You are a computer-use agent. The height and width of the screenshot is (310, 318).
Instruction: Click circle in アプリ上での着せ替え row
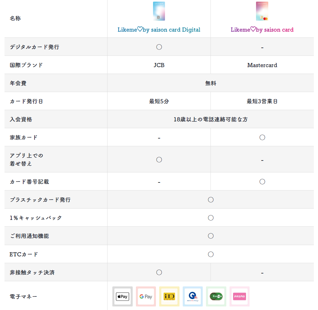[159, 160]
